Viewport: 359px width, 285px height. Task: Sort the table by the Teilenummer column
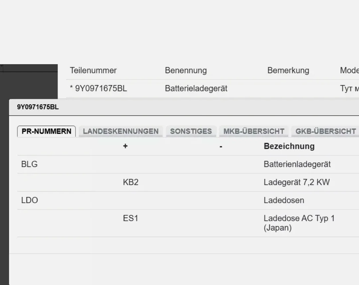pos(93,70)
